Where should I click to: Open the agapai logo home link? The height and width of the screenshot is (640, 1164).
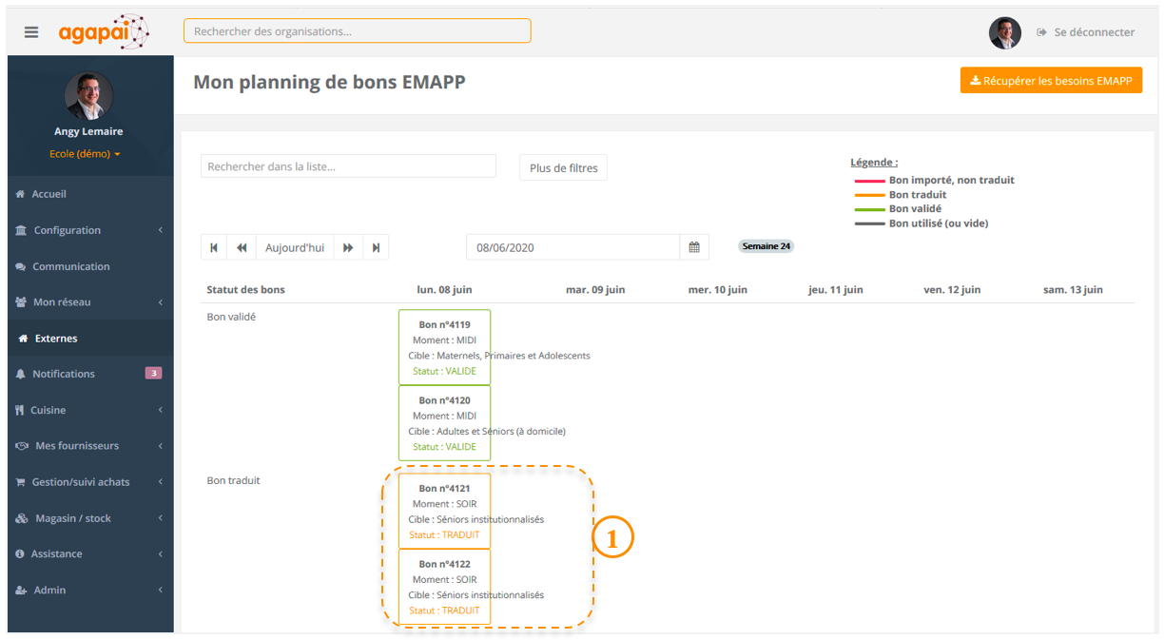point(104,31)
